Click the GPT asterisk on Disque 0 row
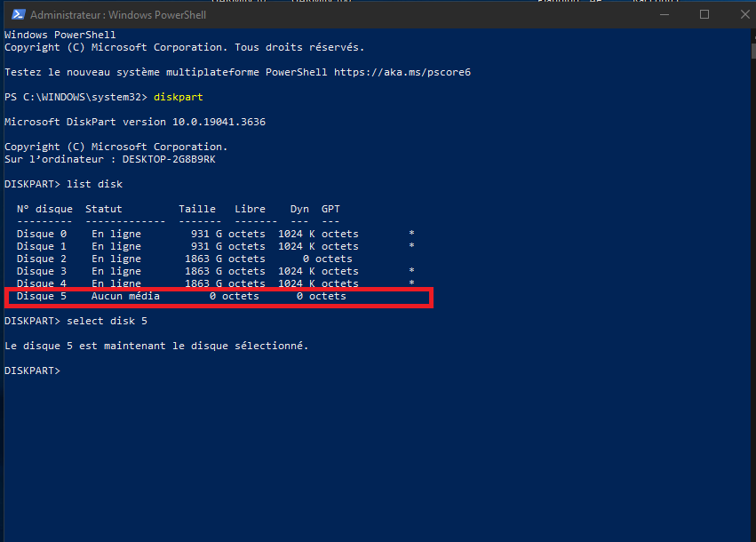 411,234
